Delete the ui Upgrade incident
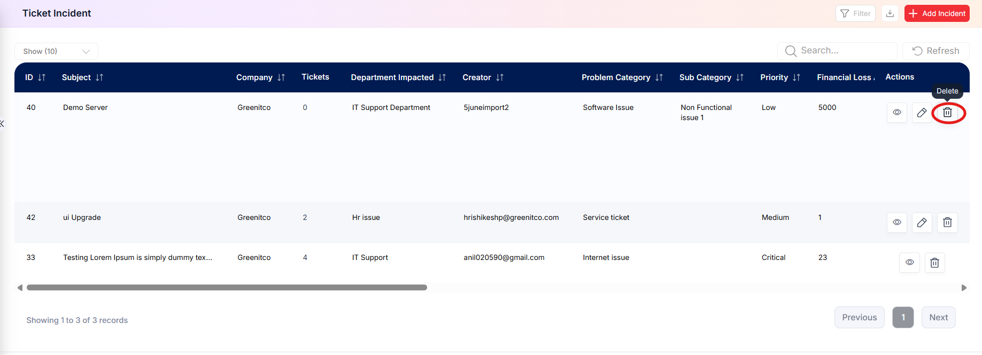The width and height of the screenshot is (982, 355). (x=947, y=223)
